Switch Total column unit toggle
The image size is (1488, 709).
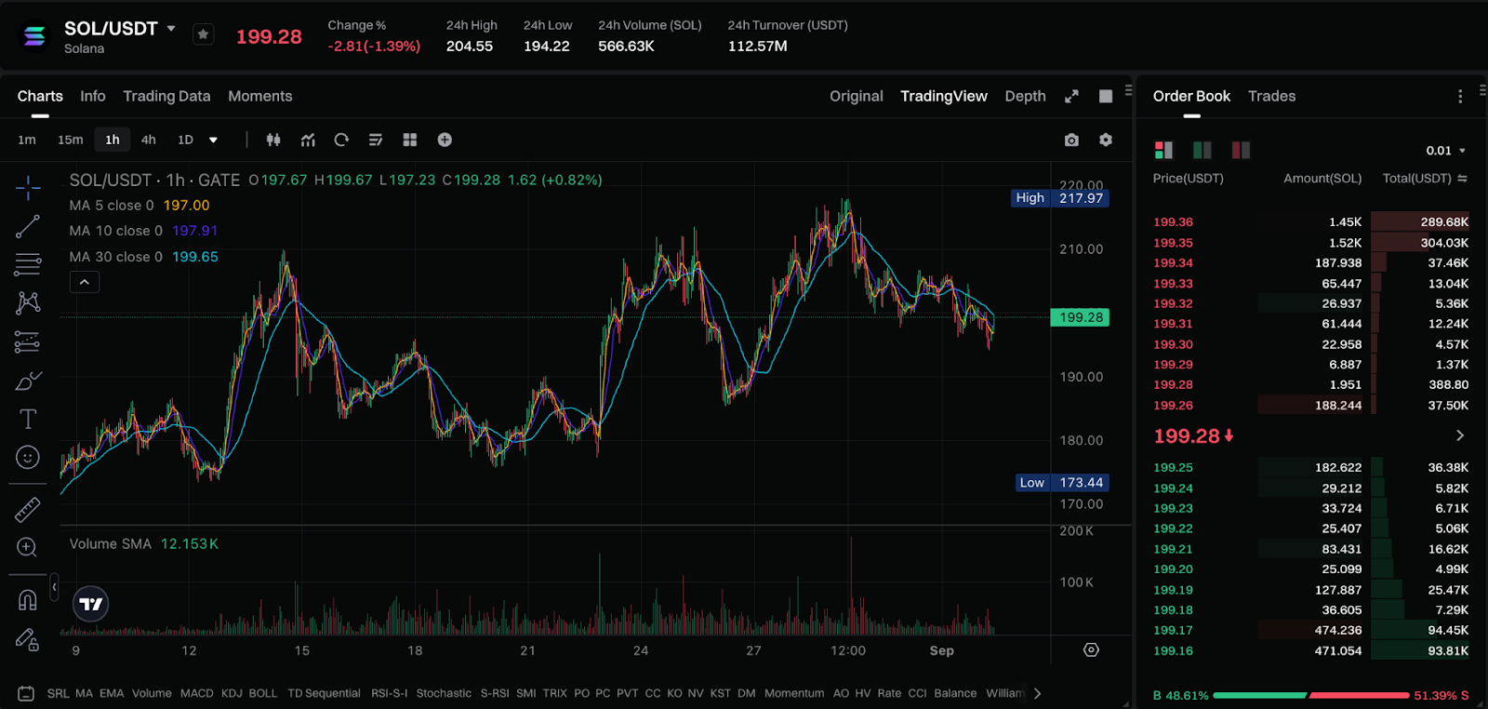(1463, 178)
